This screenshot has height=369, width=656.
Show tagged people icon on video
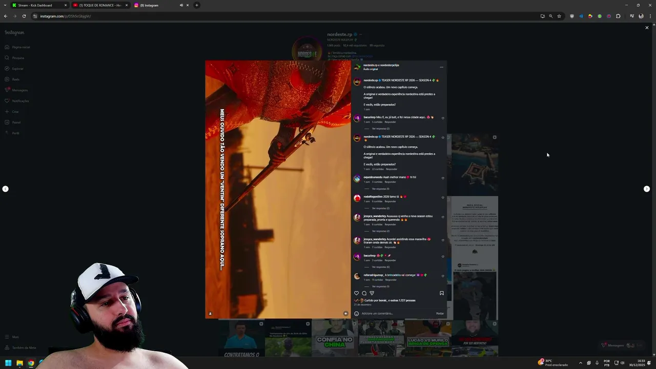click(x=210, y=314)
